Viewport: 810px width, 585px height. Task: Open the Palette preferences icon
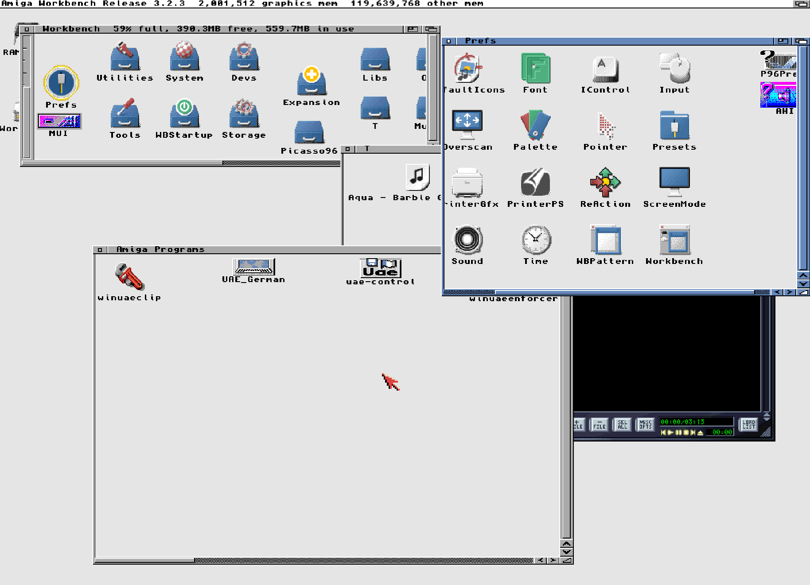pyautogui.click(x=535, y=125)
